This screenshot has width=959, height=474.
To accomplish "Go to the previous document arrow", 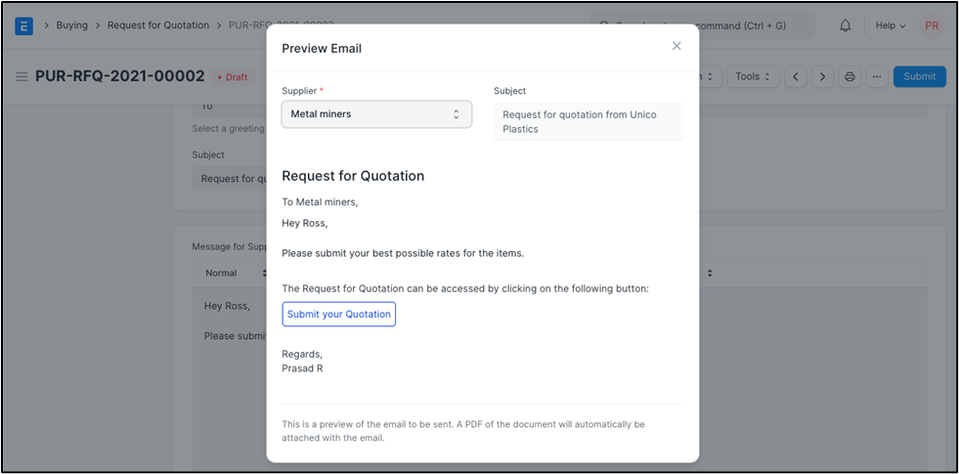I will tap(796, 76).
